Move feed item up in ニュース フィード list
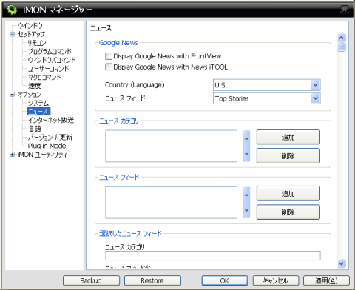 coord(246,195)
